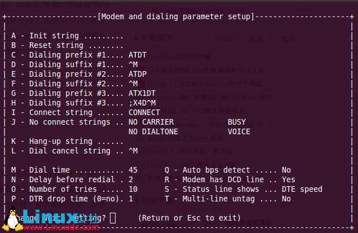Click the ATDT dialing prefix #1 value
The width and height of the screenshot is (358, 233).
point(138,55)
